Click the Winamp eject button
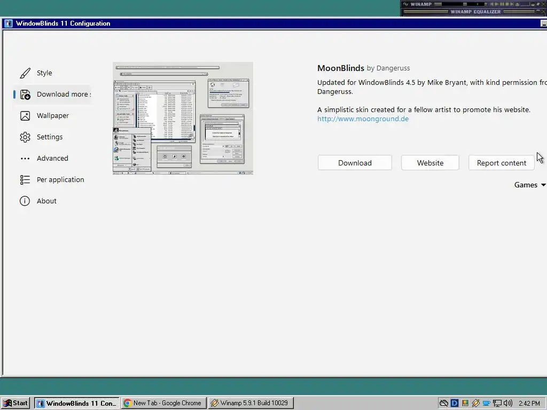The width and height of the screenshot is (547, 410). pyautogui.click(x=517, y=4)
